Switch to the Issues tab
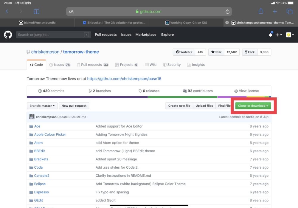The height and width of the screenshot is (208, 298). coord(60,65)
